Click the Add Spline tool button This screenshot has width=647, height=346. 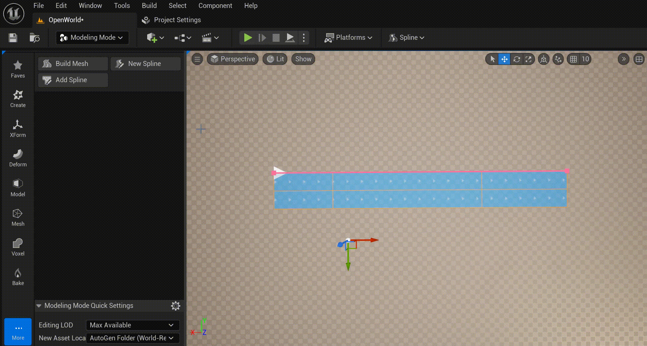(x=73, y=80)
